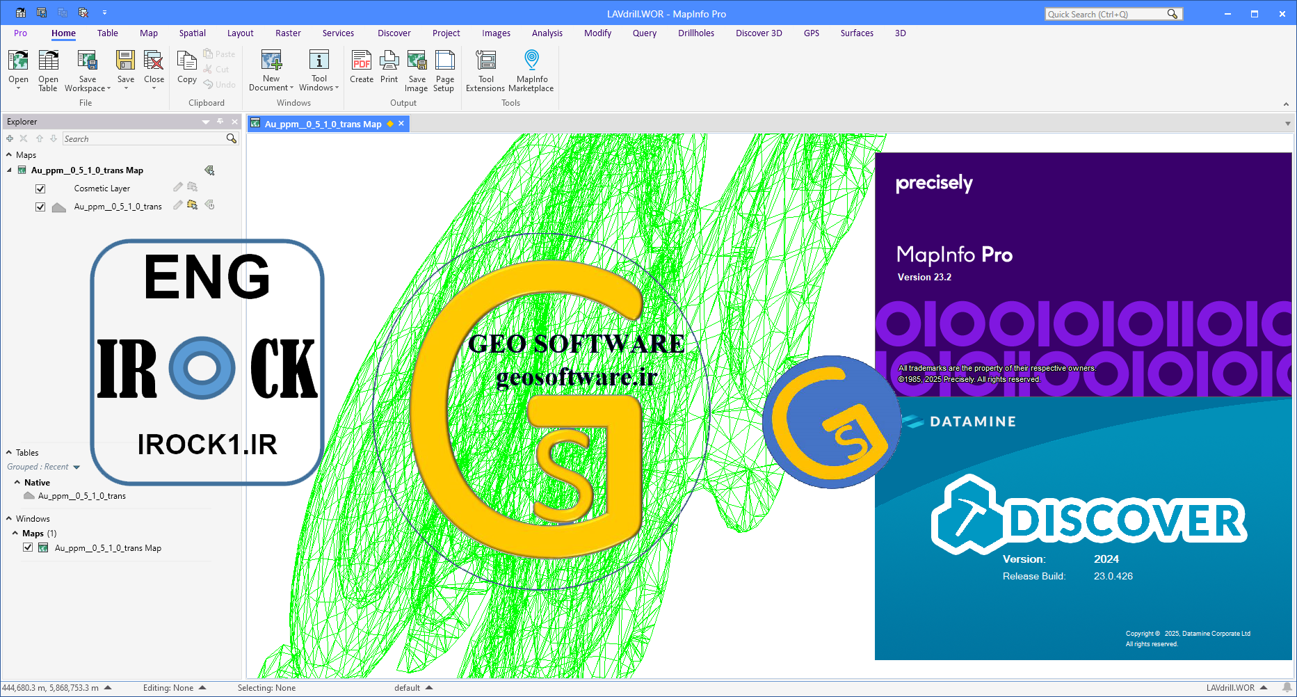Collapse the Tables section in Explorer
This screenshot has height=697, width=1297.
pos(9,452)
